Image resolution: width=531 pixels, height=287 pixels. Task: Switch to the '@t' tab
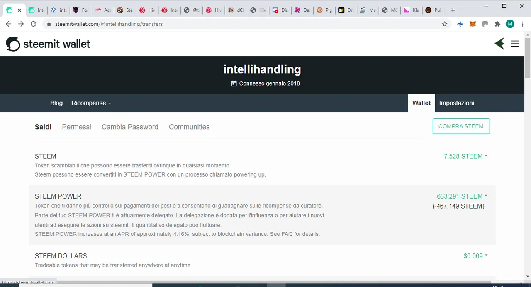pos(191,10)
